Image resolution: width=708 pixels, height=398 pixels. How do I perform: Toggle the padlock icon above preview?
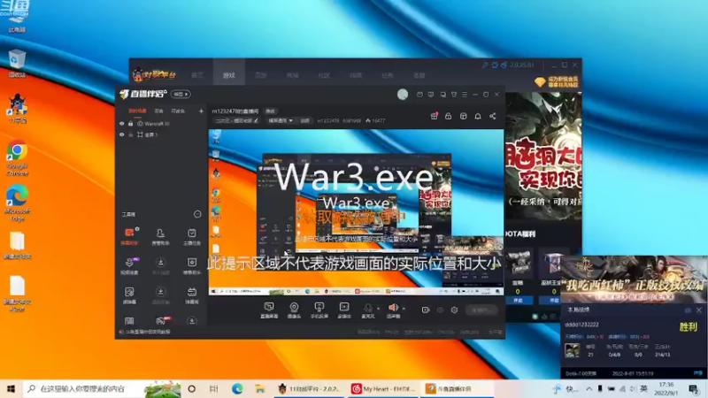pos(449,116)
